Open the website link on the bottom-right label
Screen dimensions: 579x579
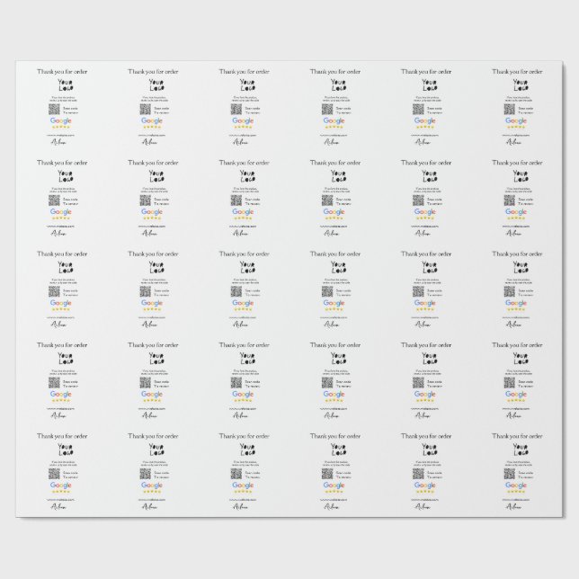point(518,501)
